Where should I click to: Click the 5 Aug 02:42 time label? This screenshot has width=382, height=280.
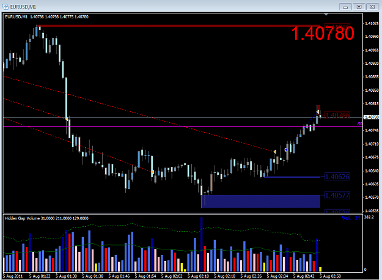[304, 276]
